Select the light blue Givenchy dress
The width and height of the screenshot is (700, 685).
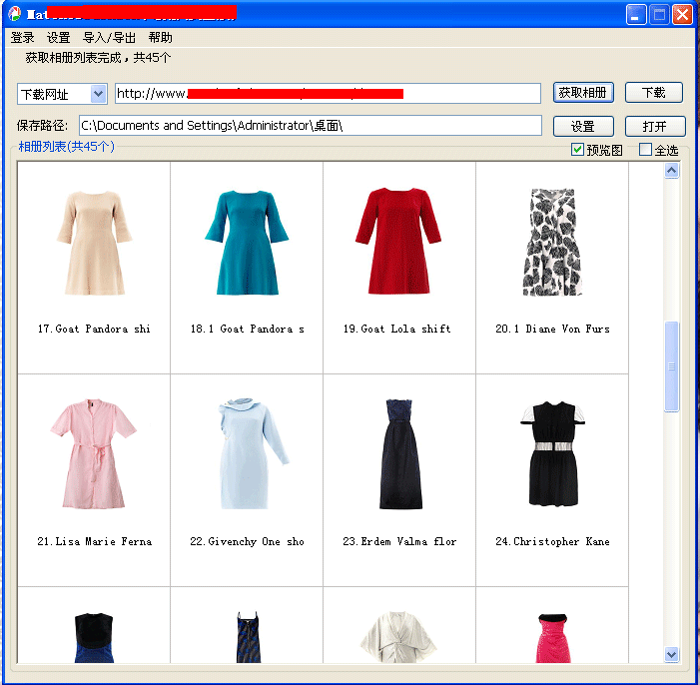click(247, 455)
